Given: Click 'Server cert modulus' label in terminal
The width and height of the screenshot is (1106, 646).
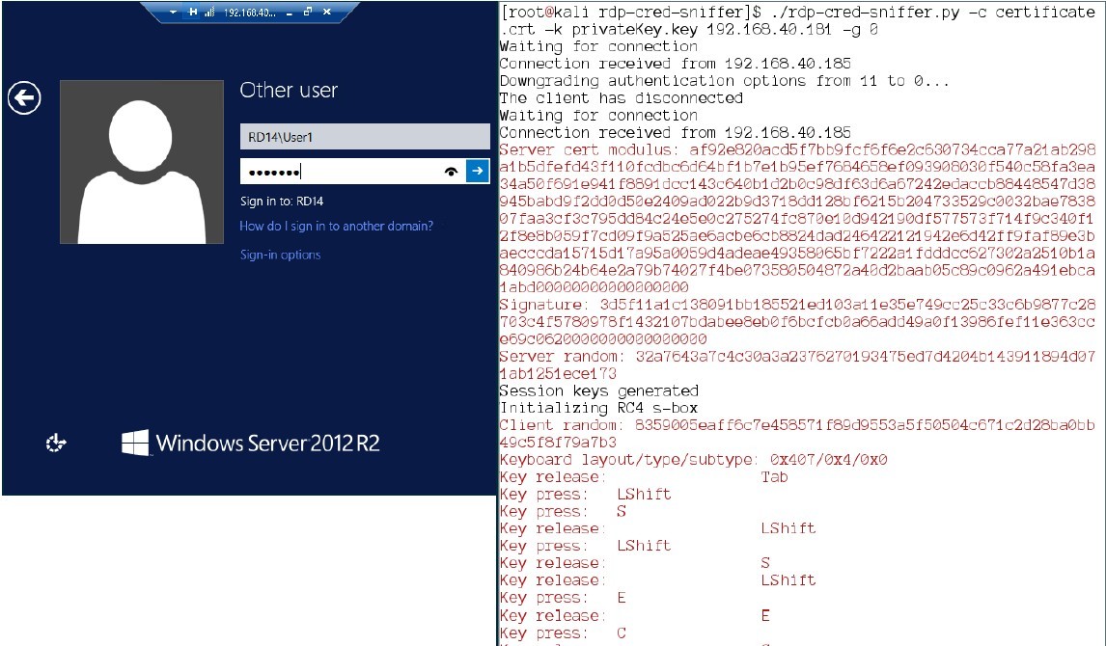Looking at the screenshot, I should (589, 150).
